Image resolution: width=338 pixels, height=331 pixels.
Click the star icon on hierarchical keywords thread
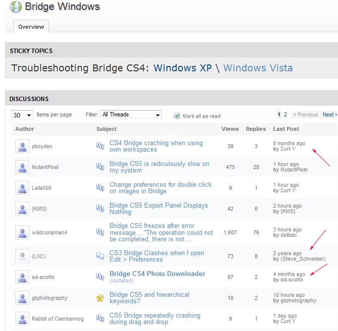pos(100,298)
